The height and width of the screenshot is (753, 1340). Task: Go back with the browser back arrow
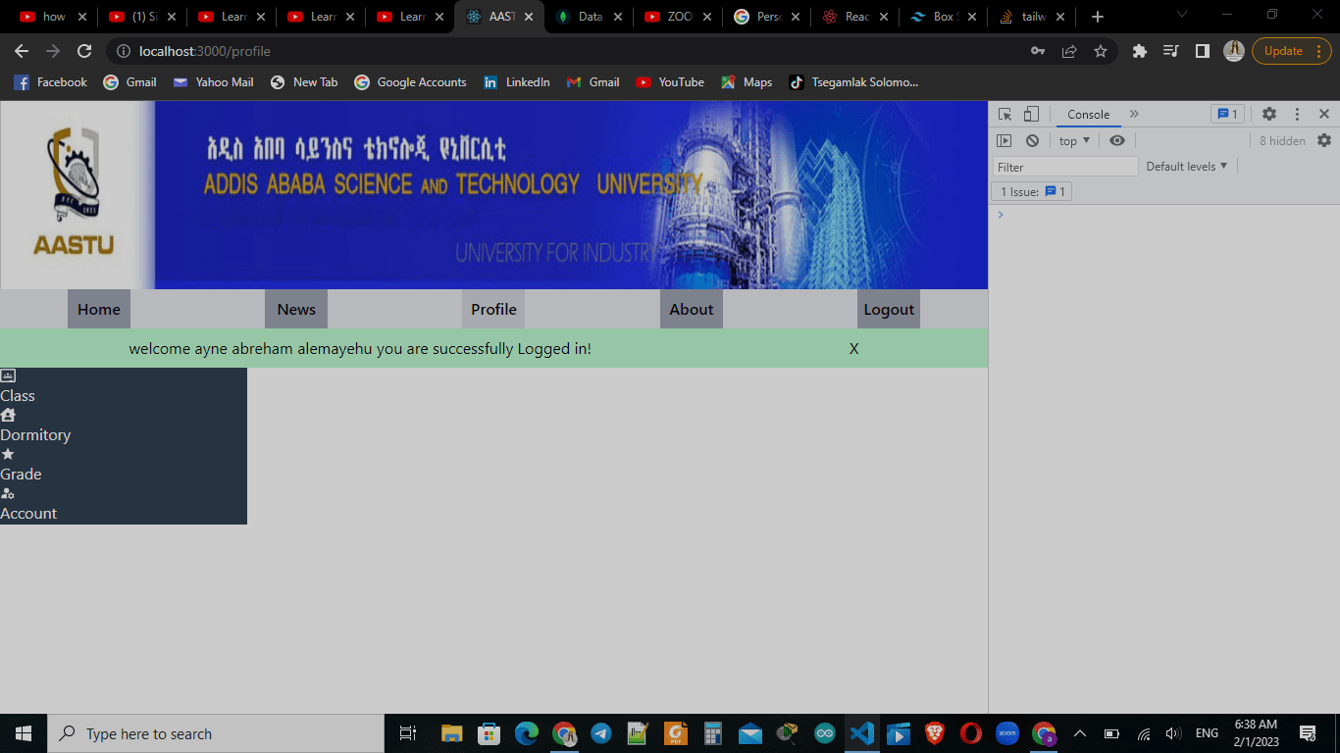[22, 51]
